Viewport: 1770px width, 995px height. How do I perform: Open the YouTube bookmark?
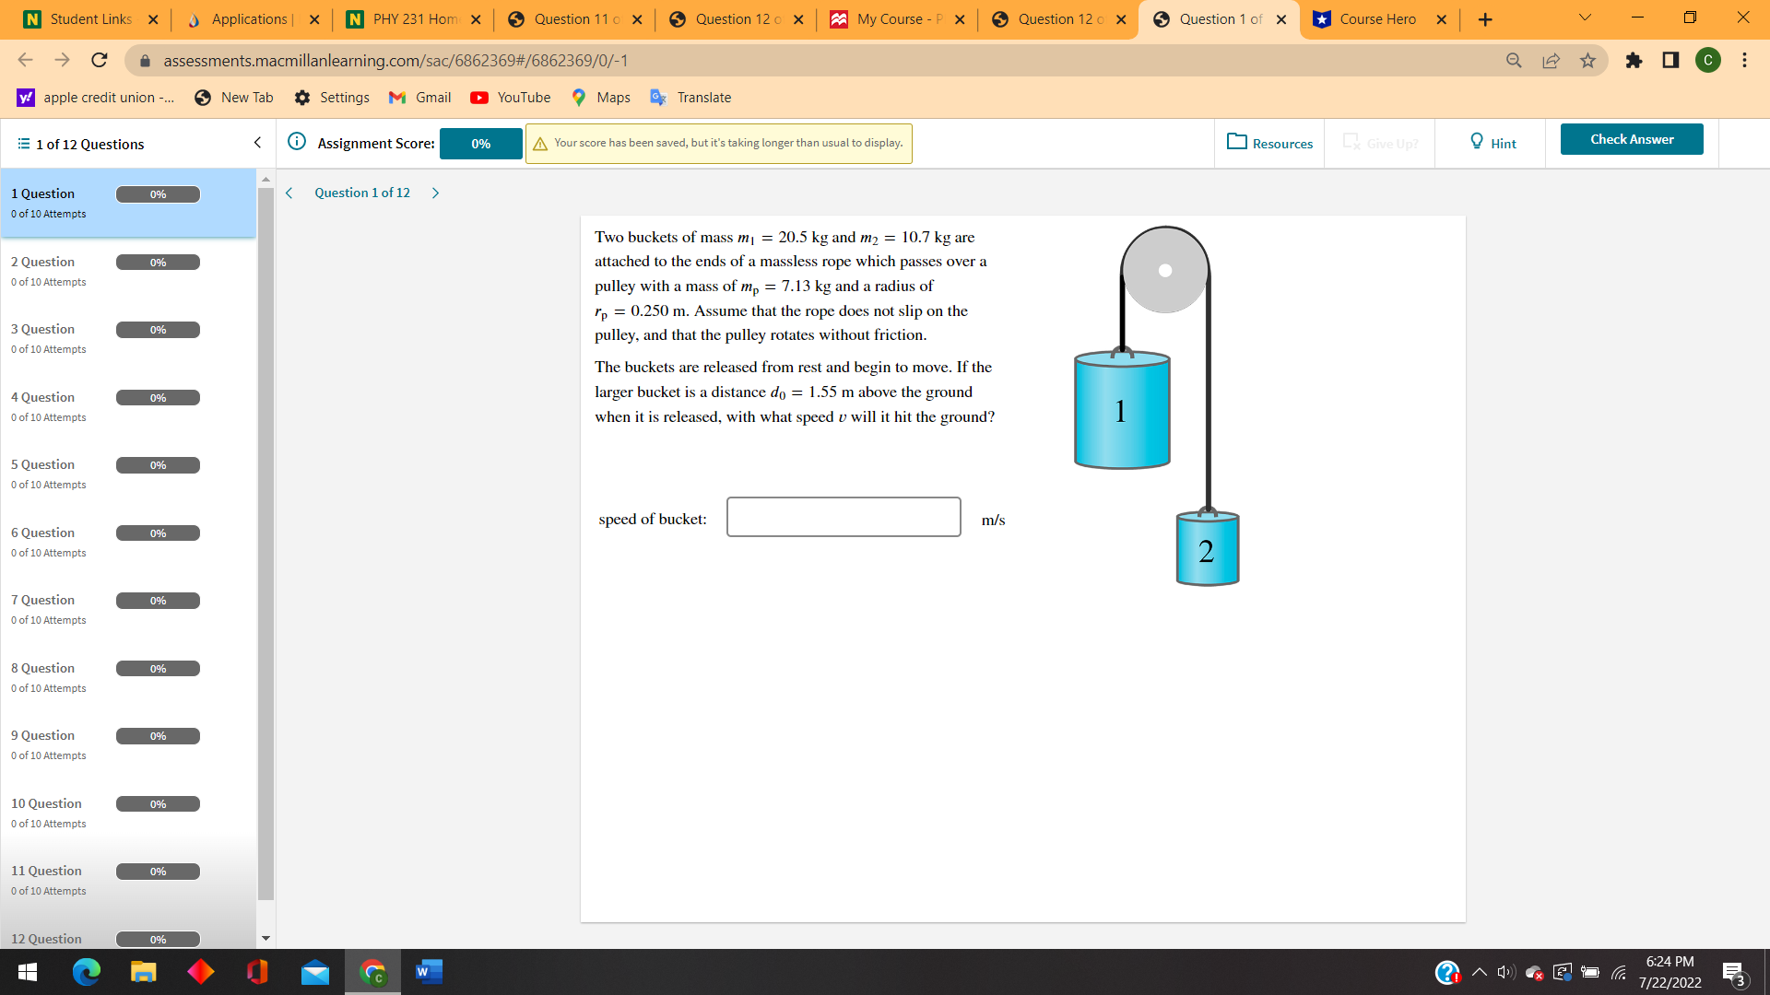[x=510, y=98]
